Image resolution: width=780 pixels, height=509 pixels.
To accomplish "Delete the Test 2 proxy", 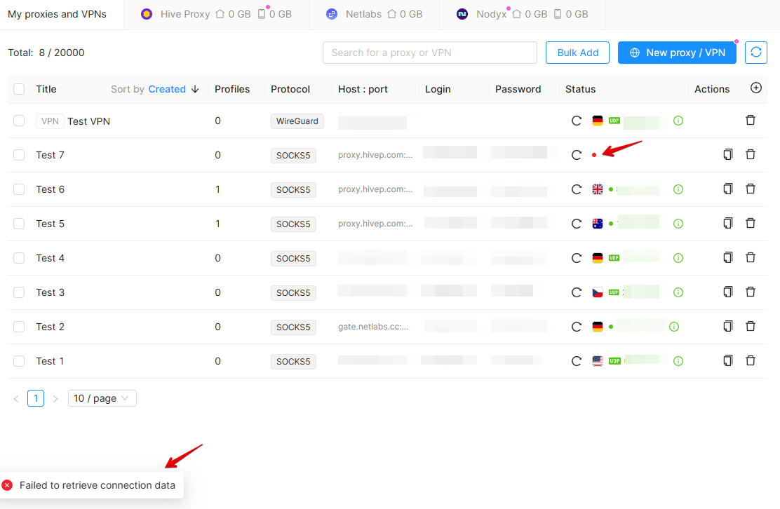I will [751, 325].
